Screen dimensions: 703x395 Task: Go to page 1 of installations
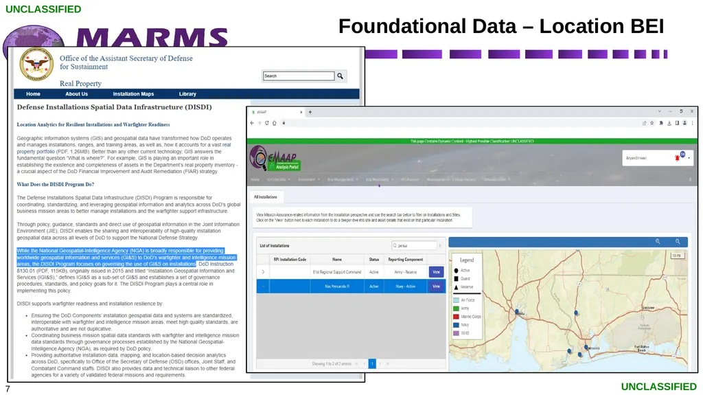coord(372,363)
